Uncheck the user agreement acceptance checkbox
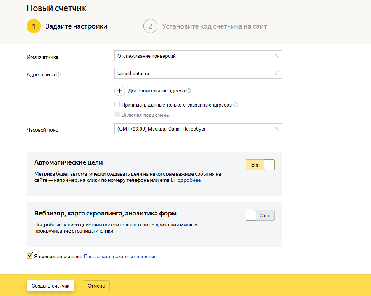This screenshot has height=296, width=371. [x=29, y=256]
